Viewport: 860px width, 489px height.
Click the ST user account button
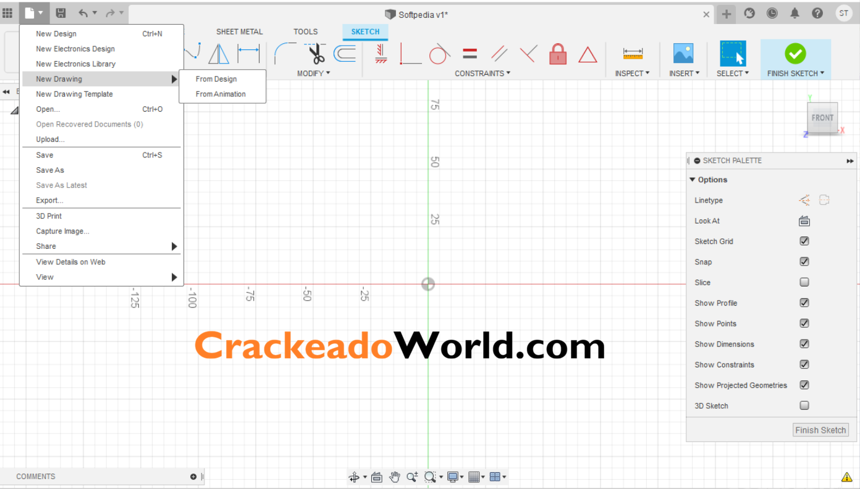coord(843,13)
